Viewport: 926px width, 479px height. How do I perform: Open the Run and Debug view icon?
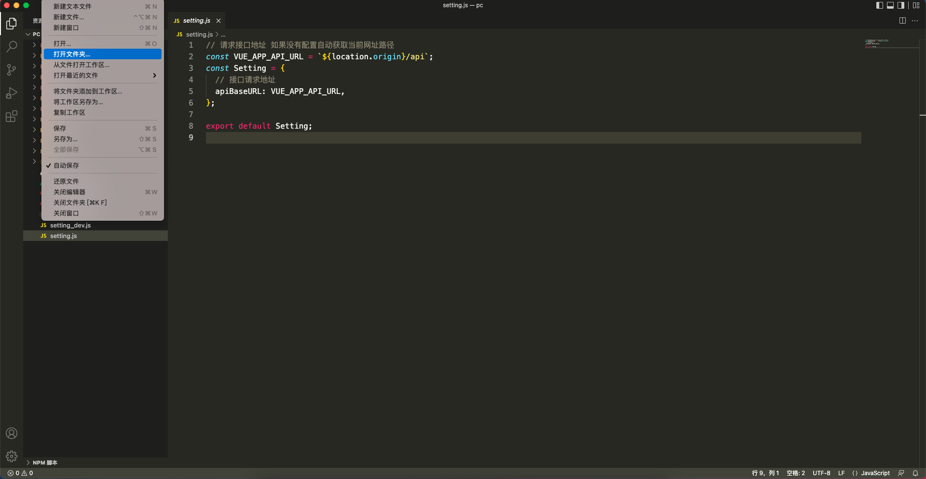click(x=12, y=93)
